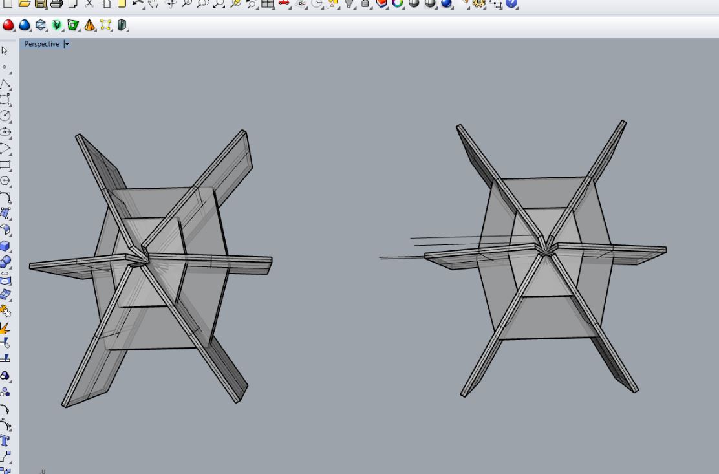719x474 pixels.
Task: Click the padlock lock objects icon
Action: [x=365, y=4]
